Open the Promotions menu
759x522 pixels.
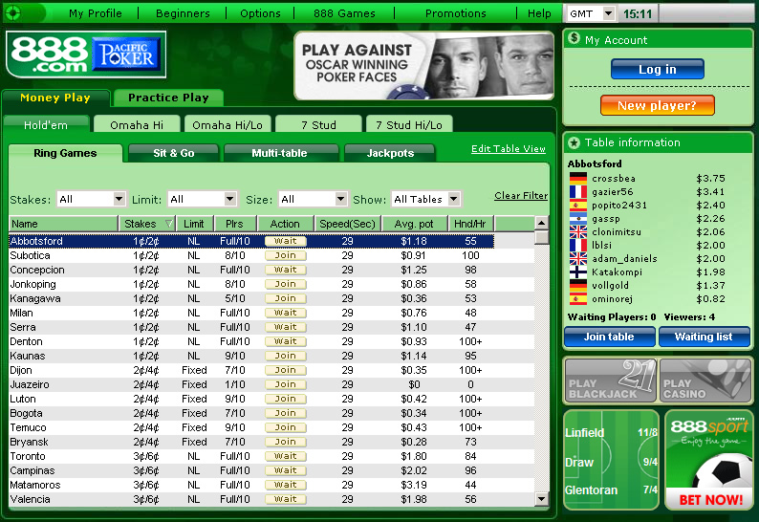tap(456, 13)
